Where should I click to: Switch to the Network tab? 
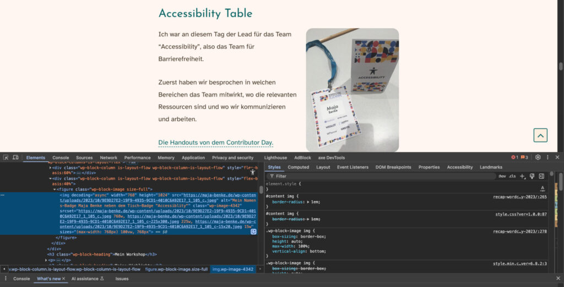[x=109, y=158]
